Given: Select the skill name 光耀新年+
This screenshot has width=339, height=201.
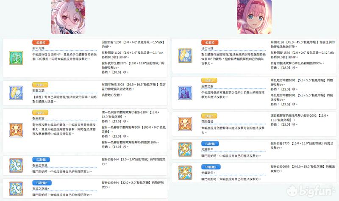Looking at the screenshot, I should tap(208, 173).
